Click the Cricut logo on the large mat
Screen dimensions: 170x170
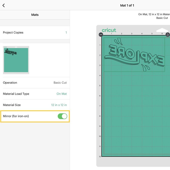click(x=109, y=30)
